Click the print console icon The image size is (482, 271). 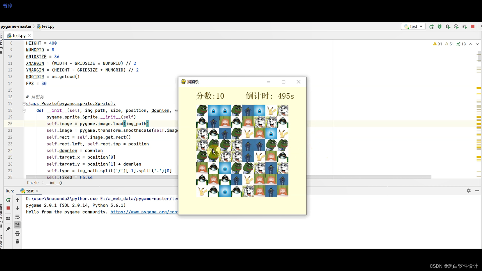[17, 234]
